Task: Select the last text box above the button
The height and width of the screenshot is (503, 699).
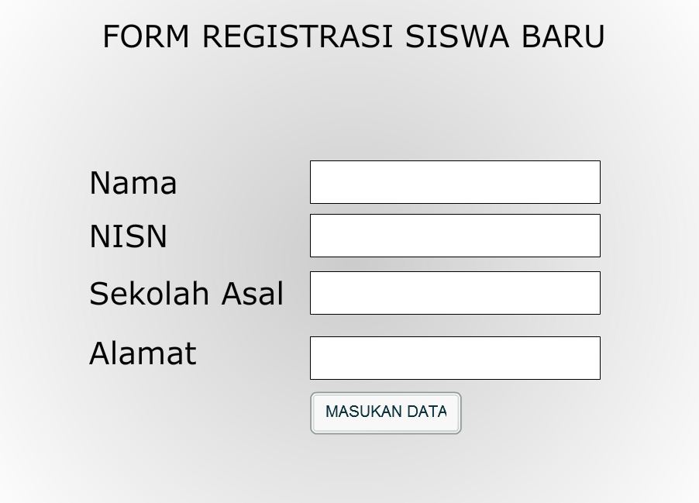Action: pyautogui.click(x=455, y=358)
